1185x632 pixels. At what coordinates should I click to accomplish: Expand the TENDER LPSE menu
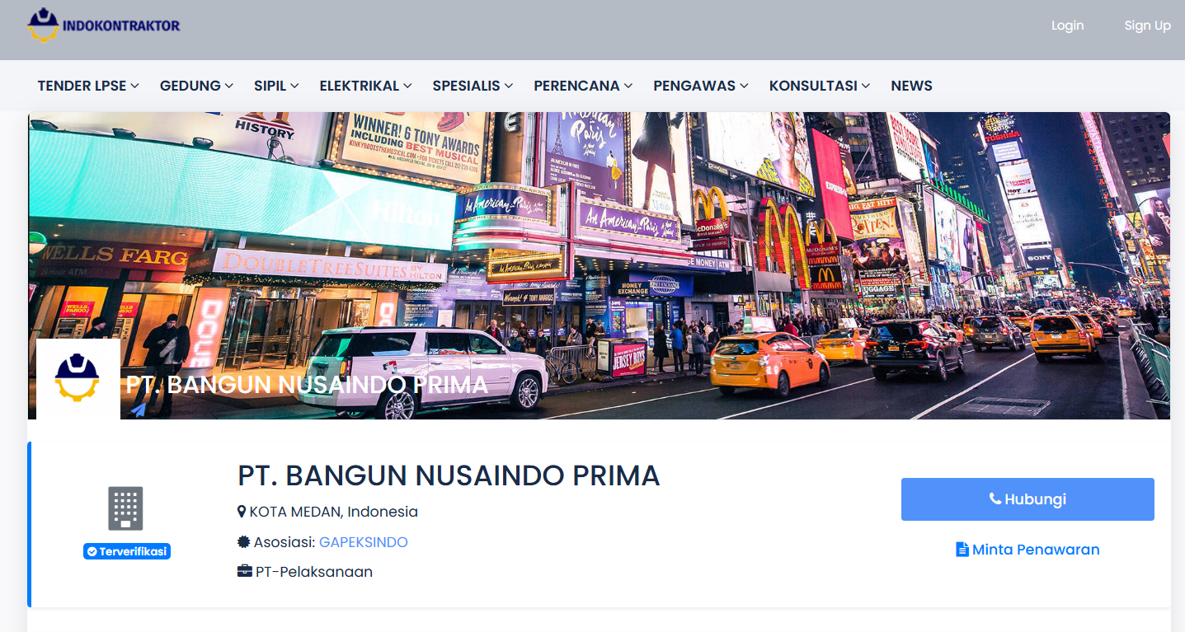pos(88,86)
